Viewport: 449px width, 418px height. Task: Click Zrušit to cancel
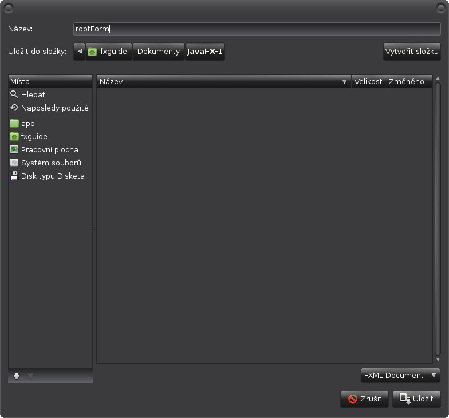[364, 399]
